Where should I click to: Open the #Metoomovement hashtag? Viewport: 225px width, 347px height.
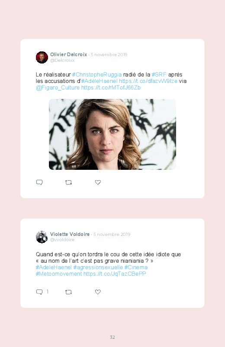59,274
